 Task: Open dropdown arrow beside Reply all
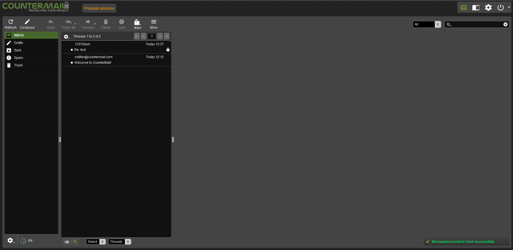(x=75, y=24)
